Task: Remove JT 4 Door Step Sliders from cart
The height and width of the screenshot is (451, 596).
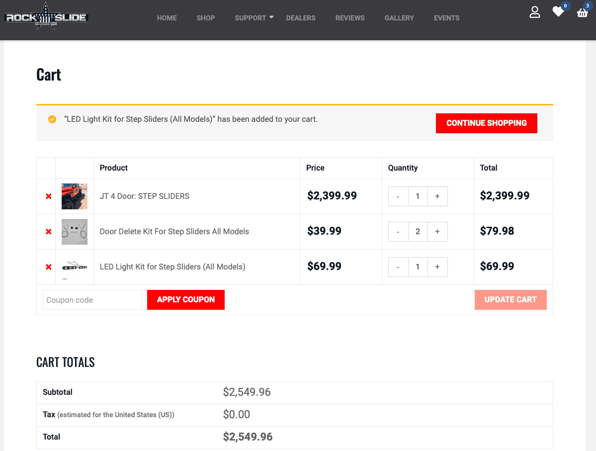Action: 49,196
